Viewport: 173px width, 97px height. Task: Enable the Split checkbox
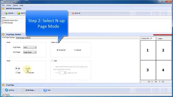52,61
